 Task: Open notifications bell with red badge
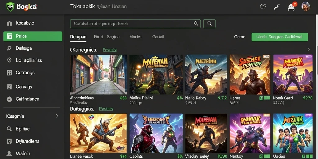click(292, 7)
